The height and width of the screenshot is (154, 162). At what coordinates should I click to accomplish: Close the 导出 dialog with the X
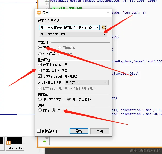108,13
